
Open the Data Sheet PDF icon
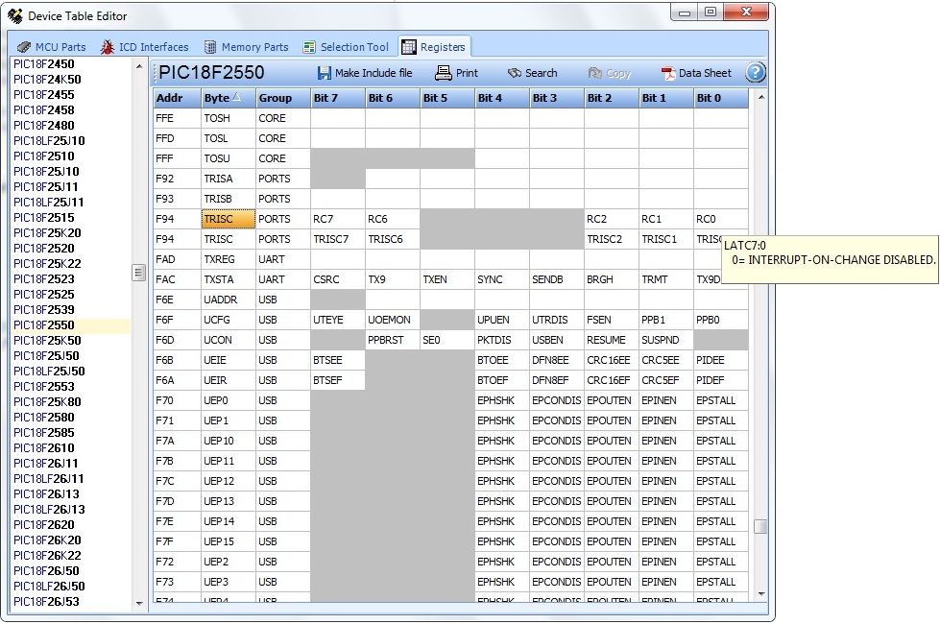(x=668, y=73)
